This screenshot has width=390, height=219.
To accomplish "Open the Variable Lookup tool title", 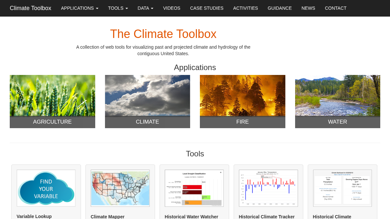I will pos(34,216).
